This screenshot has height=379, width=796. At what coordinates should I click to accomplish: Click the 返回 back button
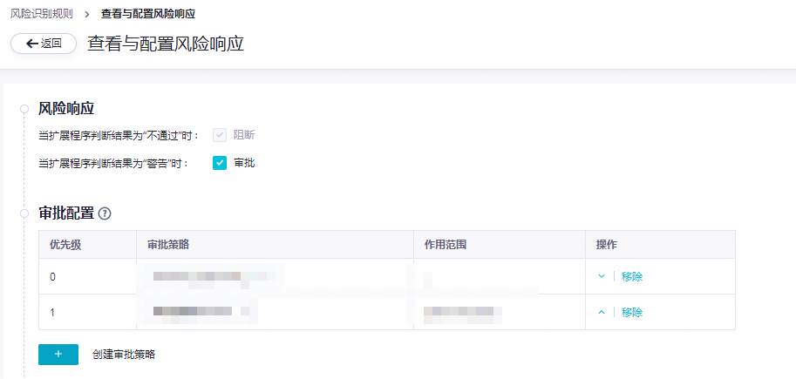(44, 44)
